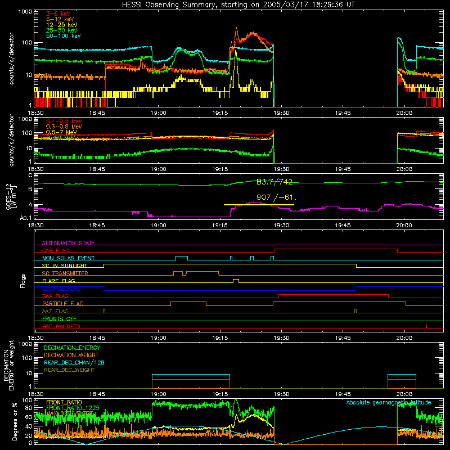Viewport: 450px width, 450px height.
Task: Click the 'REAR_DEC_CHAN/128' legend label
Action: click(x=74, y=363)
